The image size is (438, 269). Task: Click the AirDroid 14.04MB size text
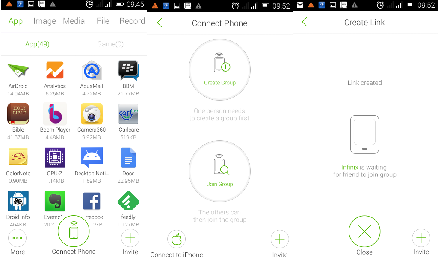click(18, 93)
